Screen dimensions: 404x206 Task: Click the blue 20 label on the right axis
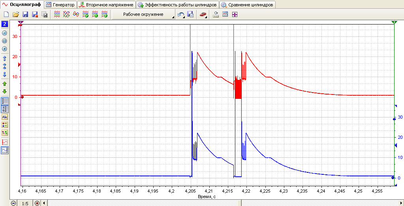(400, 138)
